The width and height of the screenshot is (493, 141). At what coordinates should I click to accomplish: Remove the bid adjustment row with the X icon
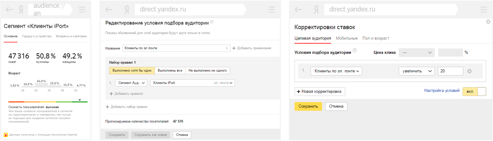coord(469,71)
